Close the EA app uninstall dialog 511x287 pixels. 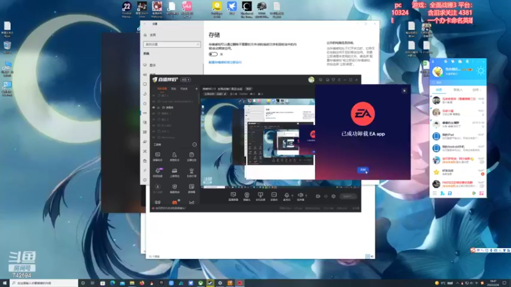[404, 91]
